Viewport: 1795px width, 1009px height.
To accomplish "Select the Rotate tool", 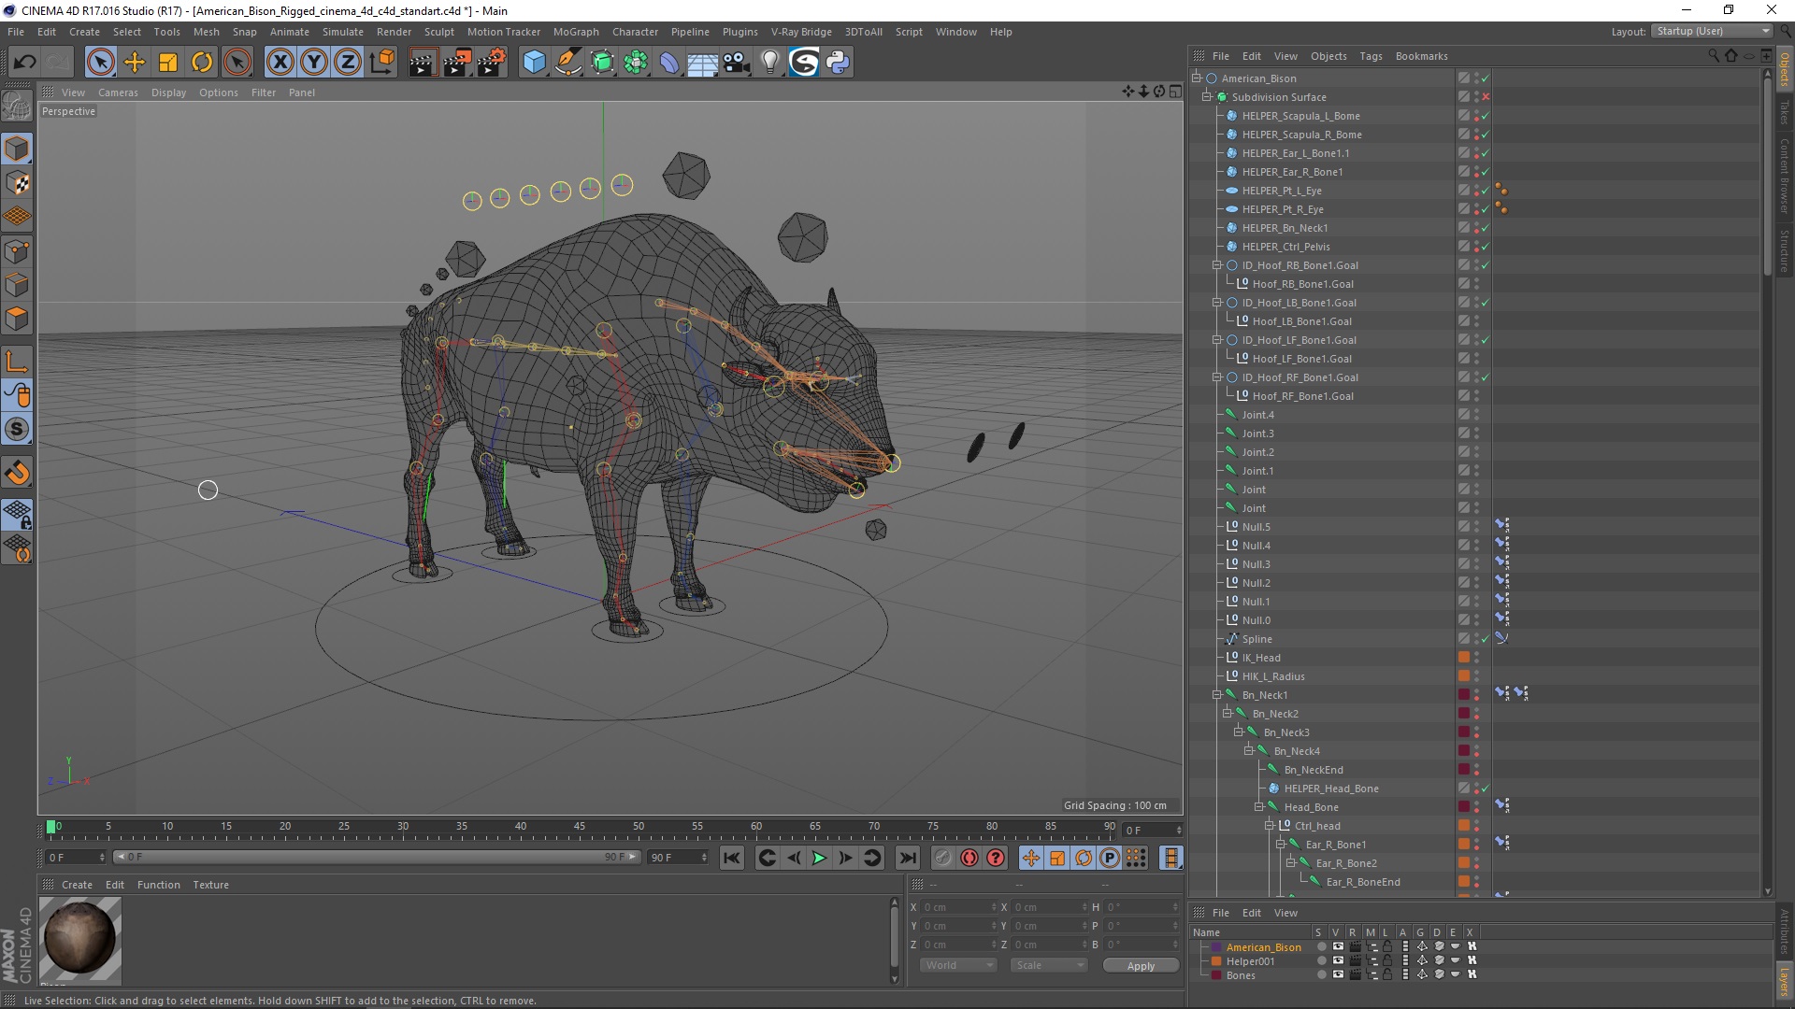I will (202, 63).
